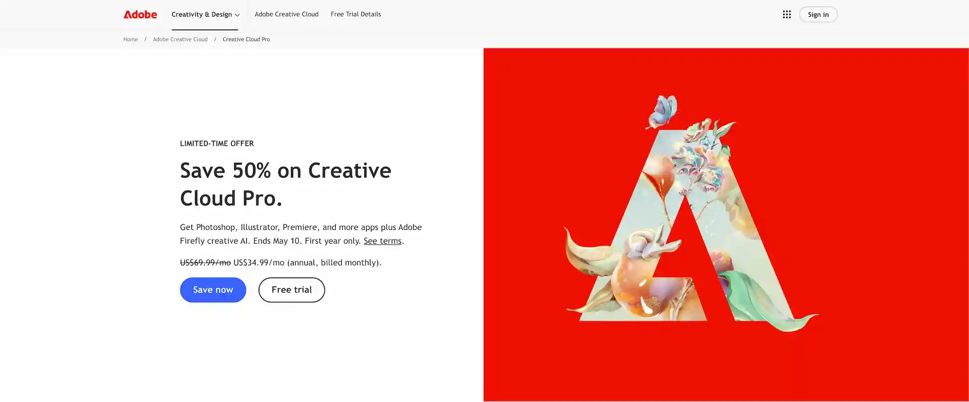Click the chevron beside Creativity & Design

tap(237, 15)
